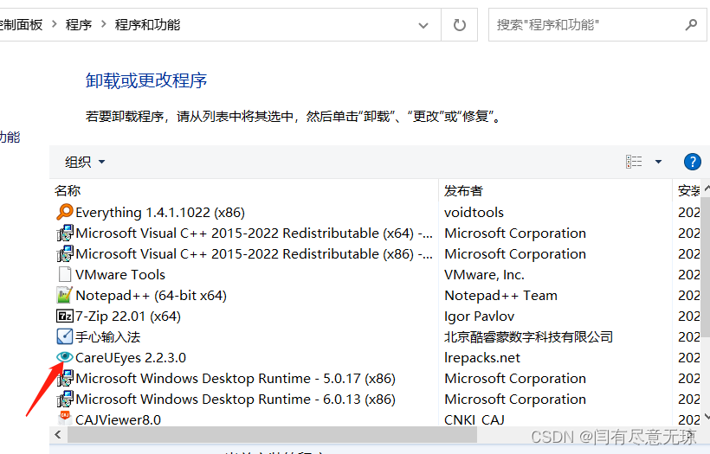Select Windows Desktop Runtime 5.0.17 (x86)

[x=236, y=378]
